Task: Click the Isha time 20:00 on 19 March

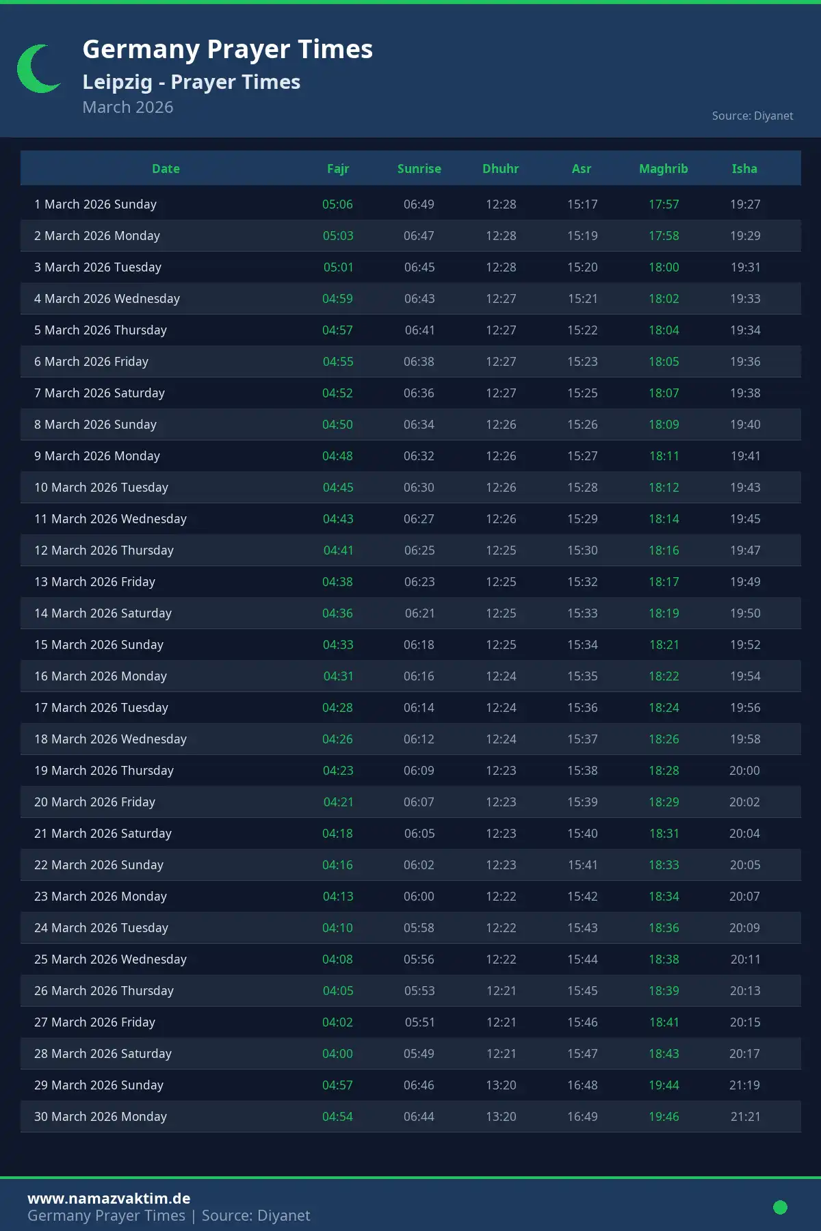Action: 744,771
